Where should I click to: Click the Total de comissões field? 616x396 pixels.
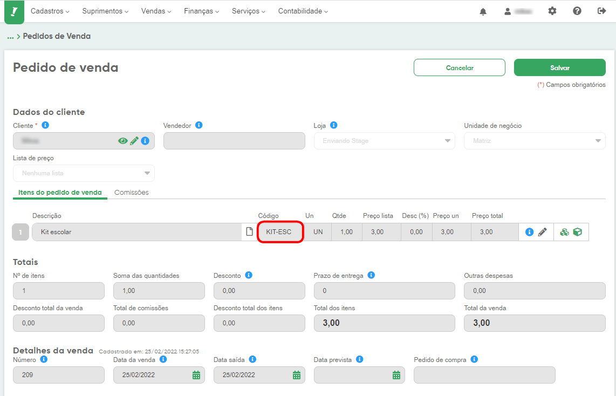159,323
